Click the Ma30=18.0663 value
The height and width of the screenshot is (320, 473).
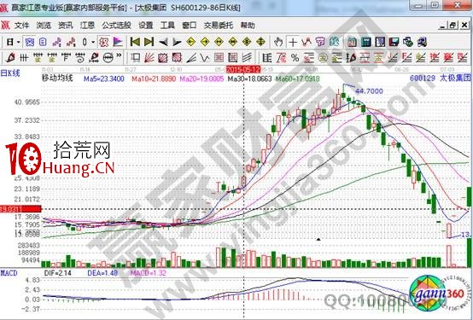pyautogui.click(x=250, y=79)
